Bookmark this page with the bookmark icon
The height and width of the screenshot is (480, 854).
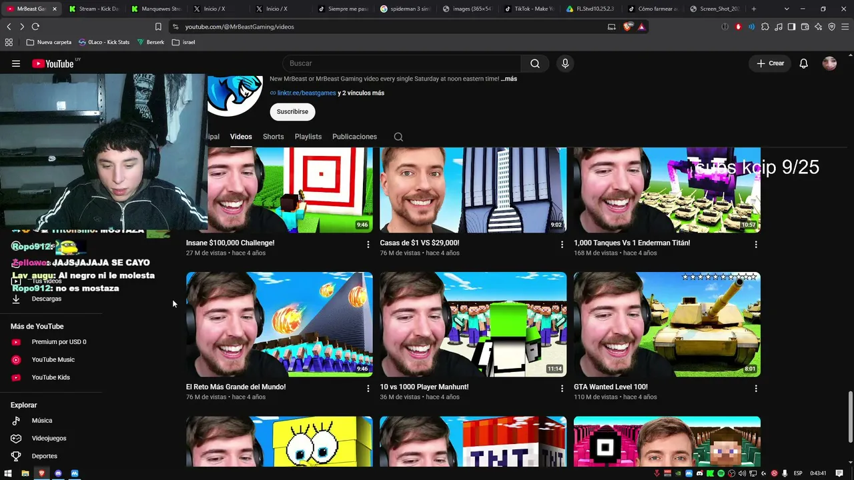pos(158,27)
